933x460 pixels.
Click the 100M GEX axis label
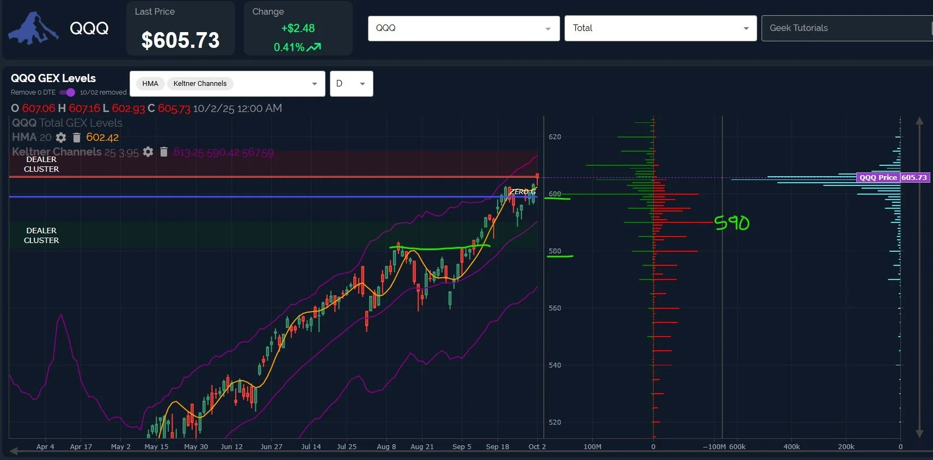[592, 447]
